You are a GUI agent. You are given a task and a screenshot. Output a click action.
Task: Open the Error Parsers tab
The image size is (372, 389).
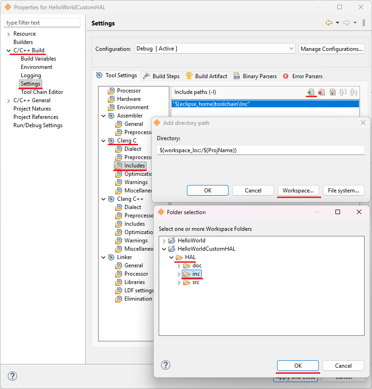[x=303, y=76]
